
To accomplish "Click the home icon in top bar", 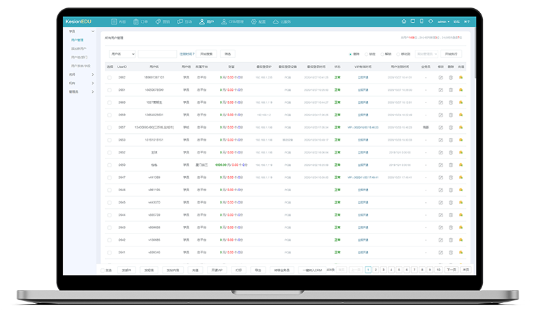I will click(404, 22).
